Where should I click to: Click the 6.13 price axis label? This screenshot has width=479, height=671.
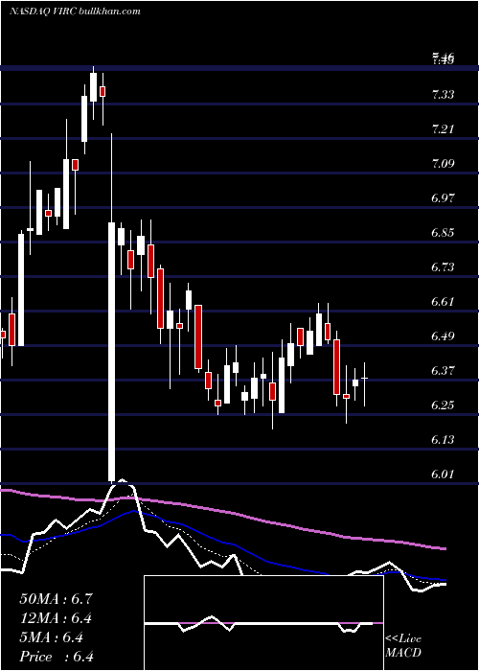click(443, 439)
